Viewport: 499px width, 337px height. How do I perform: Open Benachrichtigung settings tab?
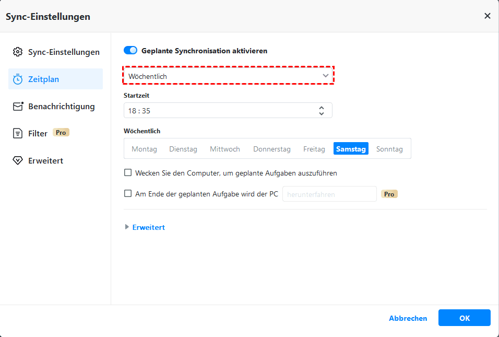click(x=61, y=107)
